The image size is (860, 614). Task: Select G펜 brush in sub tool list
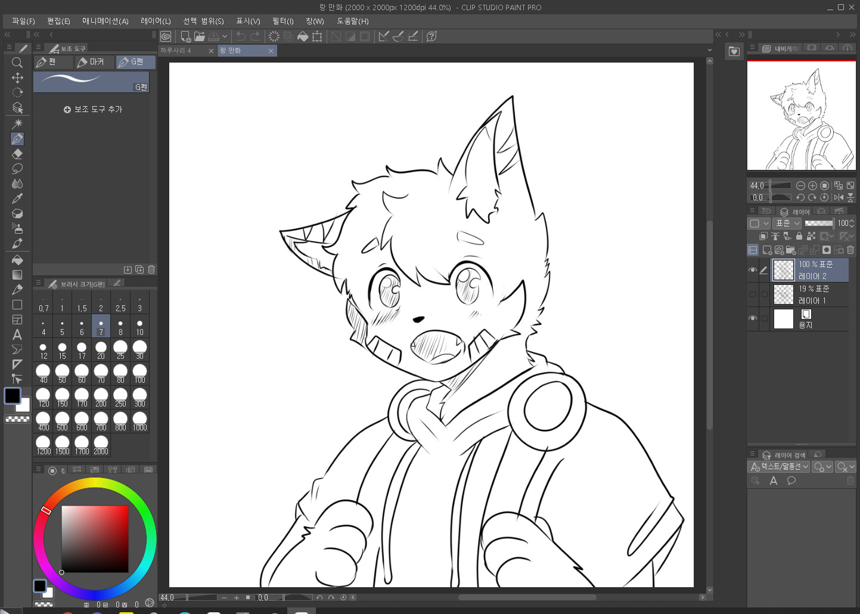tap(91, 82)
